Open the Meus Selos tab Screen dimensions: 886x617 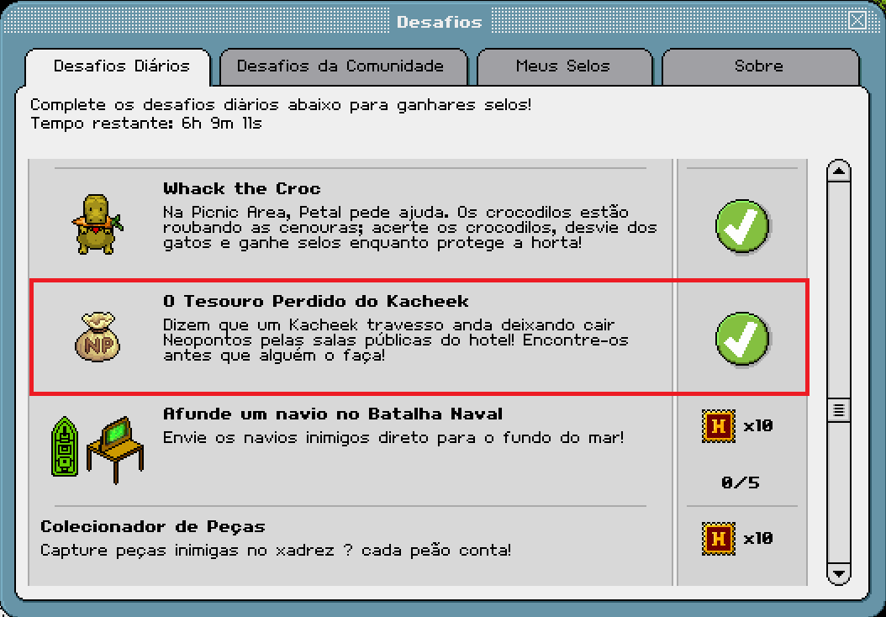point(563,66)
